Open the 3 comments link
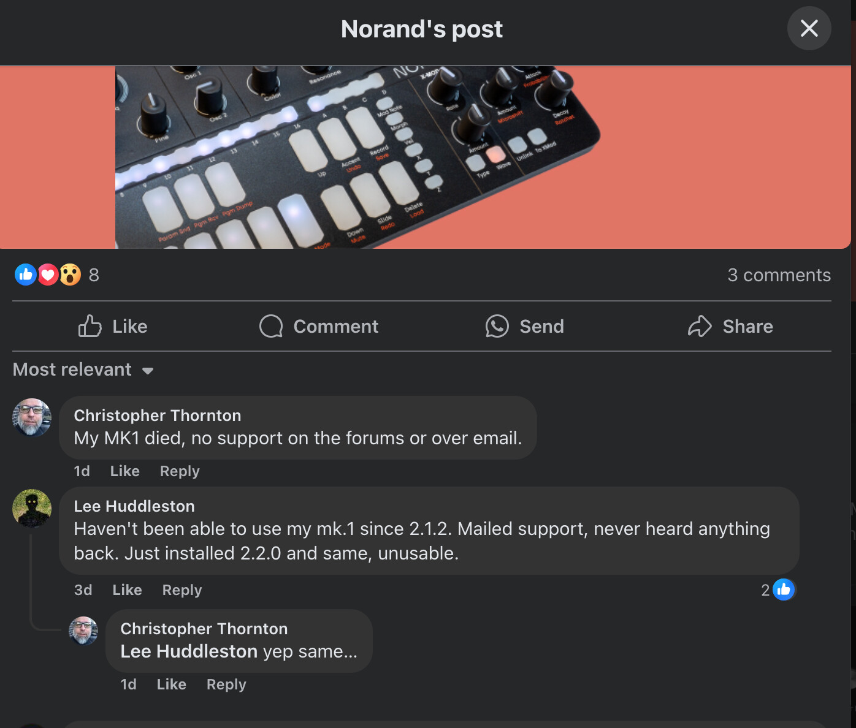This screenshot has width=856, height=728. (x=779, y=275)
